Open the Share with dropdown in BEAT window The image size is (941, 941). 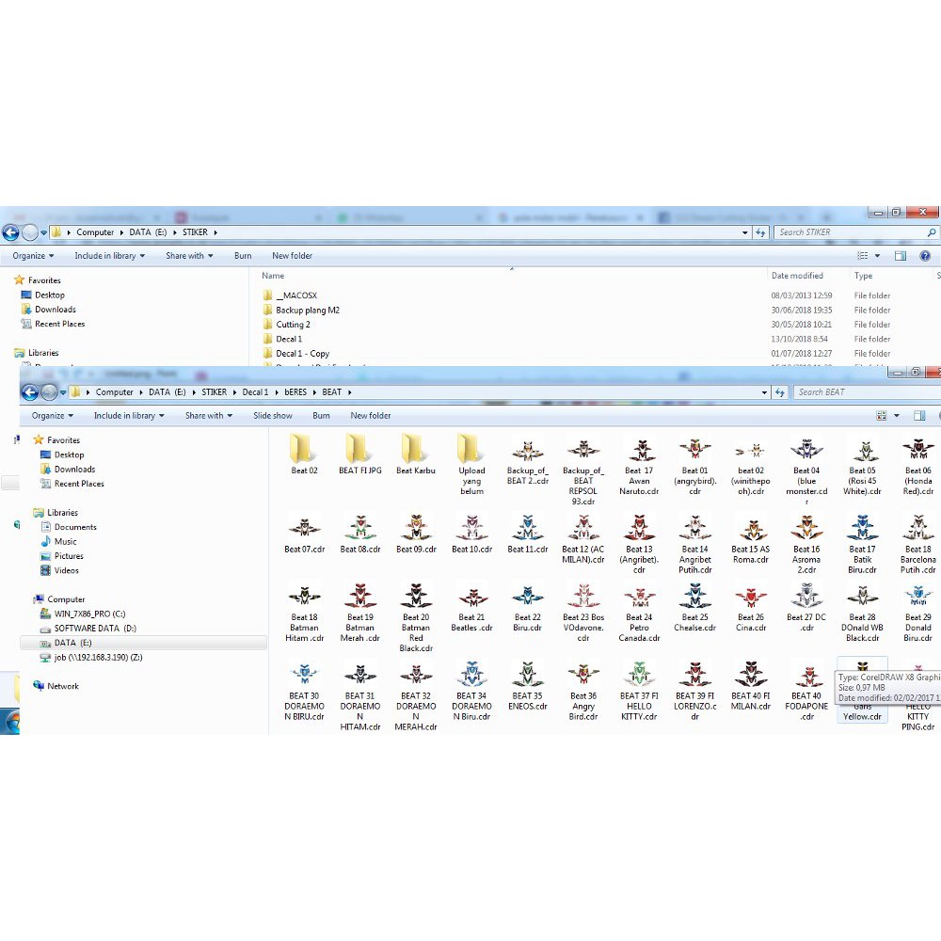pos(209,416)
